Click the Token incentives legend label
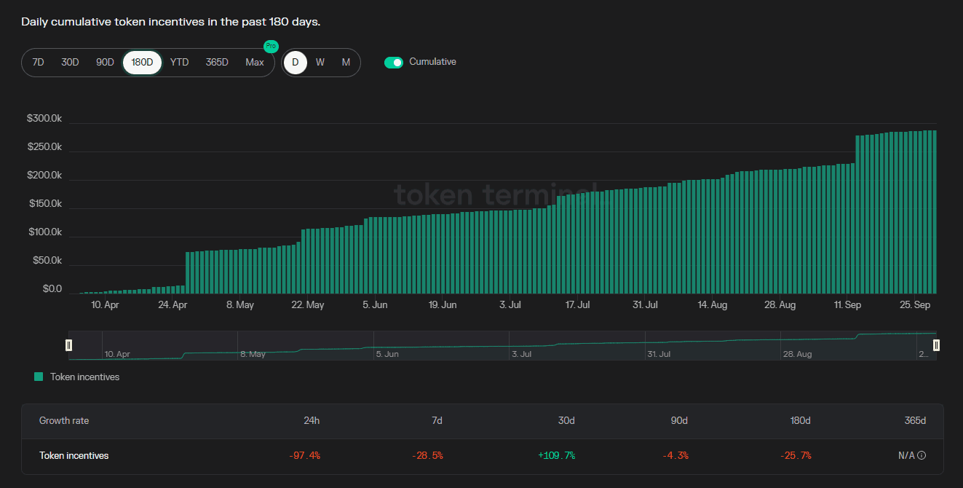963x488 pixels. point(84,377)
